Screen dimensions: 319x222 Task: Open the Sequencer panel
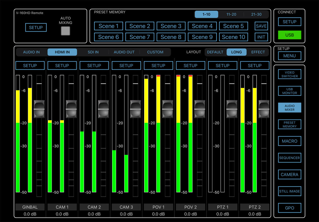[x=289, y=158]
